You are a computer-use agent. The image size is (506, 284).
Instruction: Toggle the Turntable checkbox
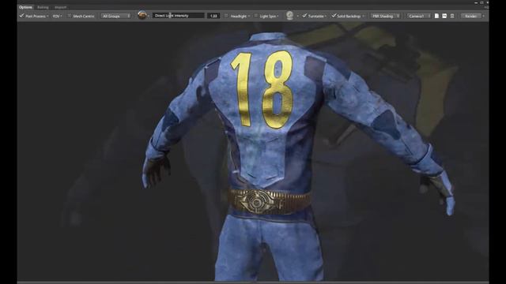pyautogui.click(x=304, y=16)
